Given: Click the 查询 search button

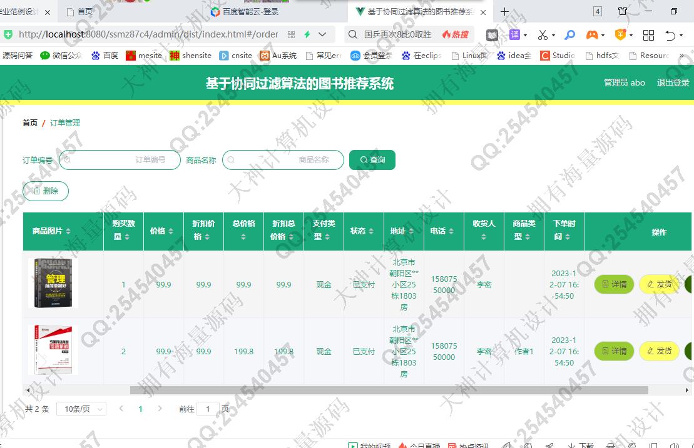Looking at the screenshot, I should [x=372, y=160].
